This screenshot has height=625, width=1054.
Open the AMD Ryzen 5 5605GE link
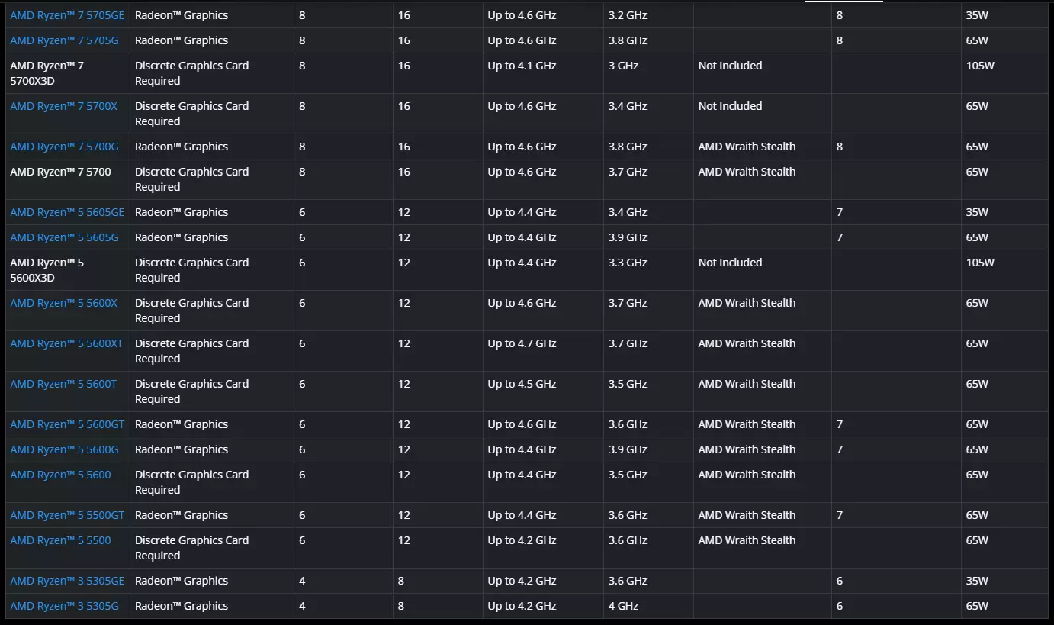click(67, 212)
